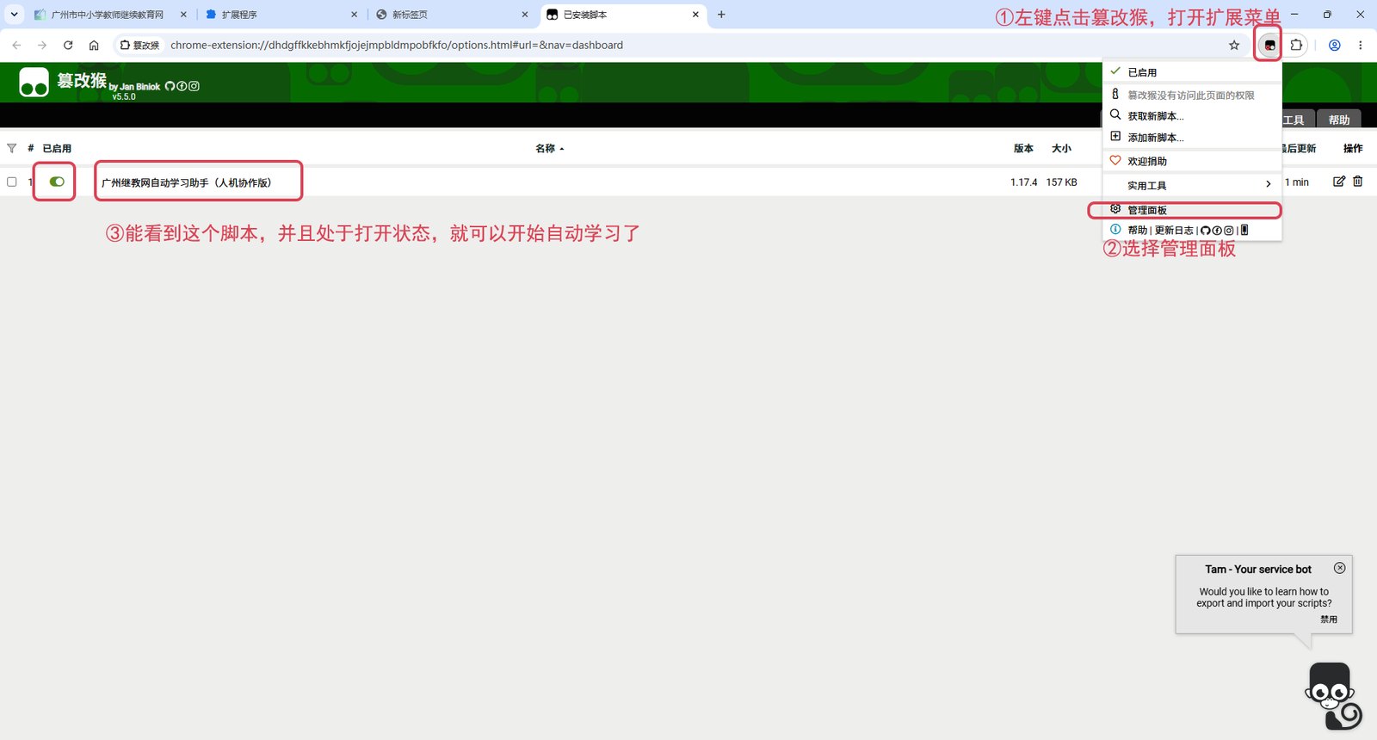Click the by Jan Biniok author text

pos(134,87)
